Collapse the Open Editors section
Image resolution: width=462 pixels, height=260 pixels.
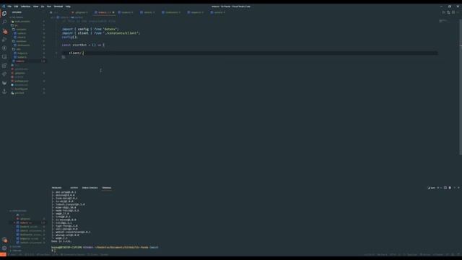pyautogui.click(x=19, y=211)
